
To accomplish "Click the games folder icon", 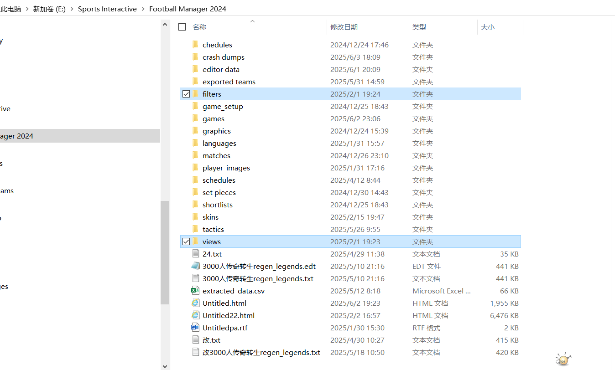I will coord(195,118).
